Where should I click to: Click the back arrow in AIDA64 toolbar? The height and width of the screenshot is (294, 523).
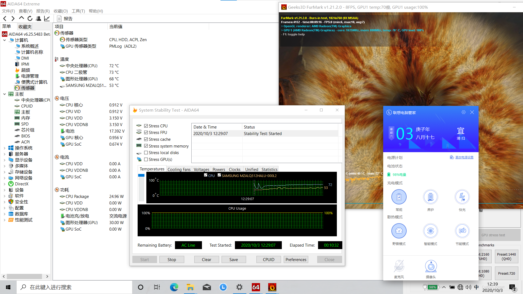pos(5,19)
